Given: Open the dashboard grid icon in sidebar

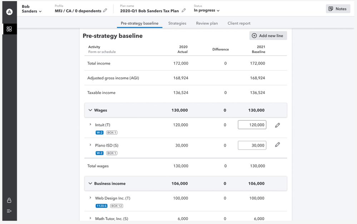Looking at the screenshot, I should click(9, 29).
